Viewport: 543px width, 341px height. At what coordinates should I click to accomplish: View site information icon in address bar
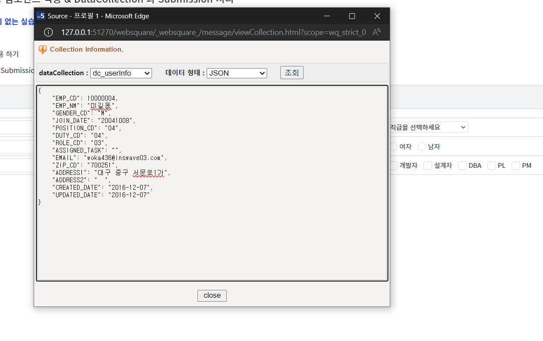(x=48, y=32)
